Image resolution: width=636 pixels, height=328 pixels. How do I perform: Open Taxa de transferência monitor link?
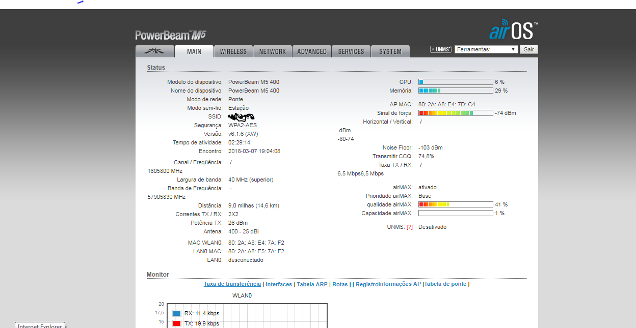[x=232, y=284]
